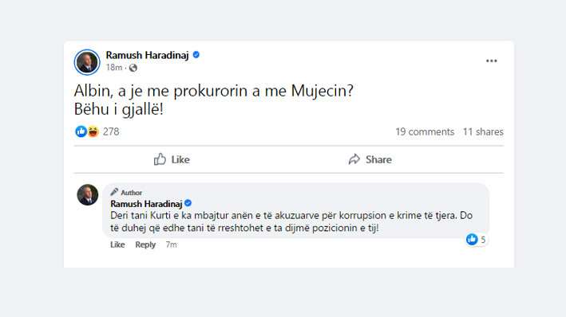The height and width of the screenshot is (317, 566).
Task: Like the comment via its Like link
Action: (x=117, y=245)
